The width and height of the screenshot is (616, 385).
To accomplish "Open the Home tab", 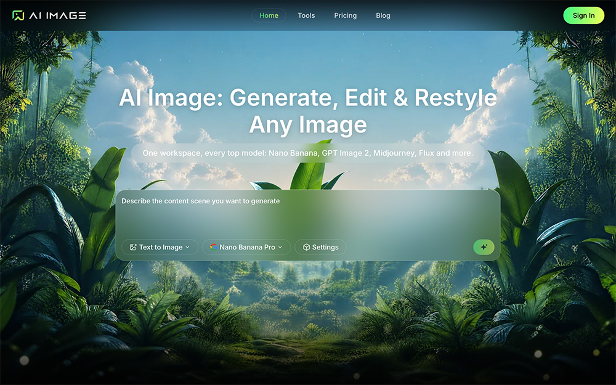I will (x=269, y=15).
